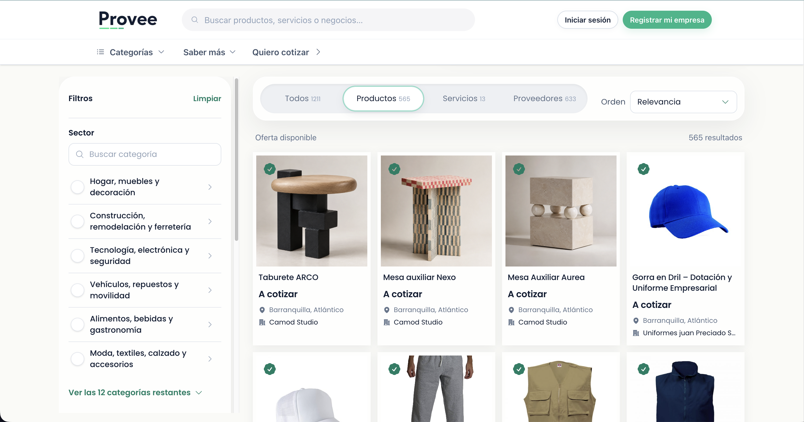Click the Registrar mi empresa button
Image resolution: width=804 pixels, height=422 pixels.
coord(667,20)
